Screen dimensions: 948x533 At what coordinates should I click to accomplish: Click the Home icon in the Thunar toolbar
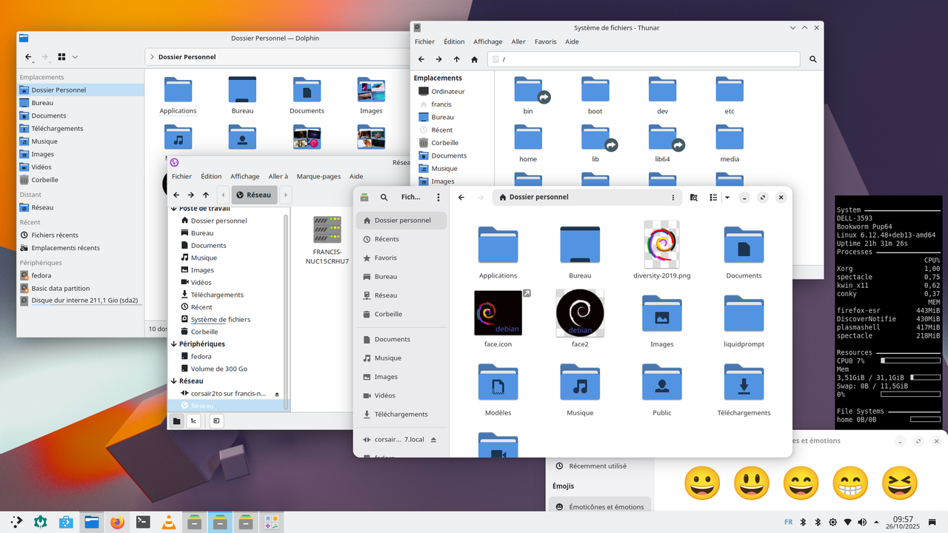tap(474, 59)
